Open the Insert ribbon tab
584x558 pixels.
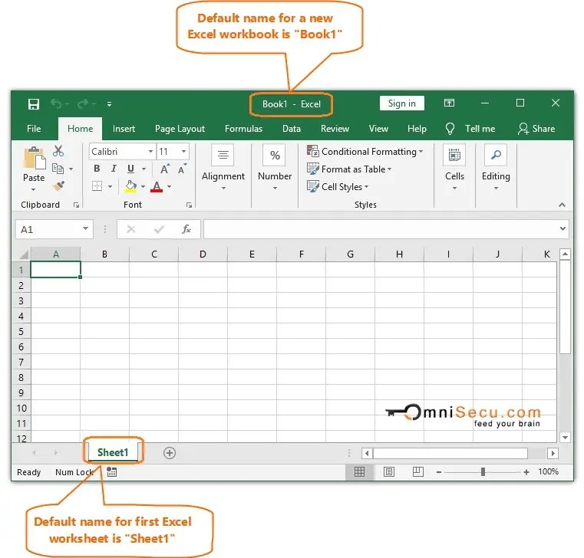pos(124,129)
